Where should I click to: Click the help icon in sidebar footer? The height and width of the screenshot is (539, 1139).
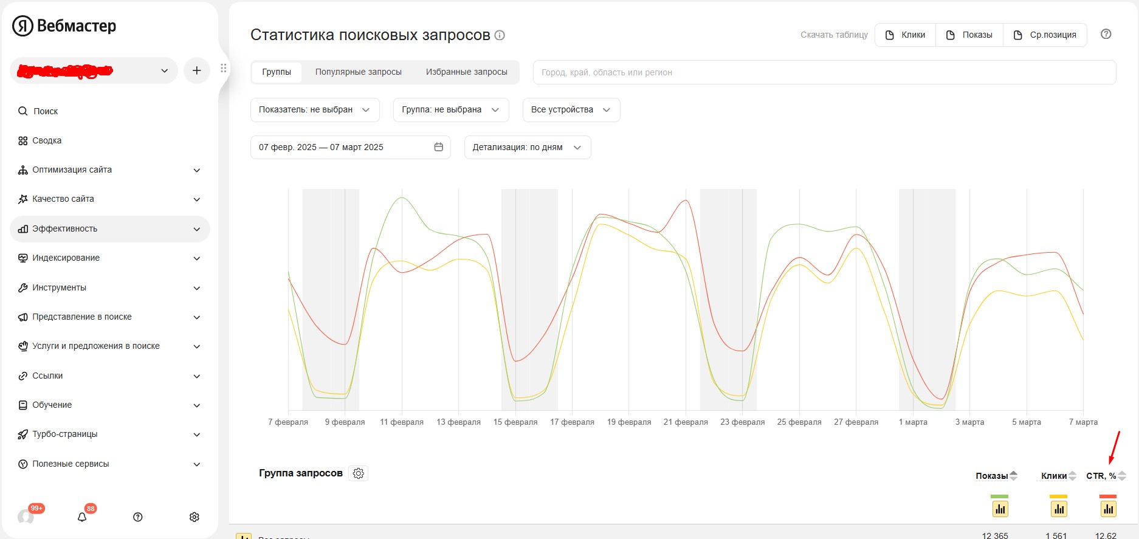click(x=138, y=517)
